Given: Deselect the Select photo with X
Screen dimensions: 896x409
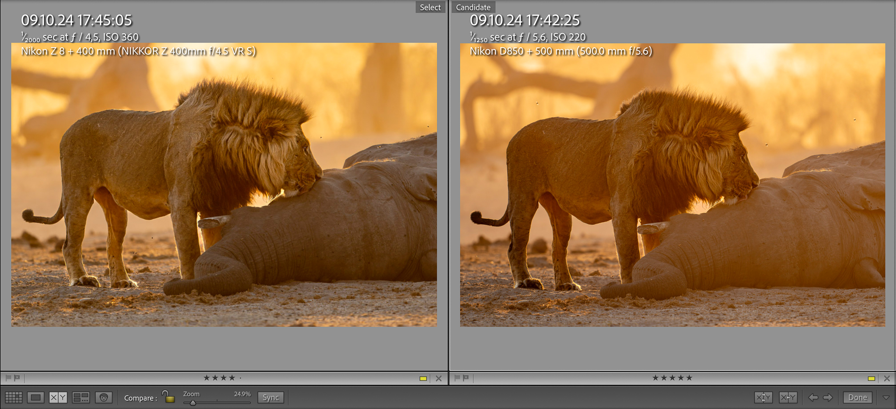Looking at the screenshot, I should point(439,378).
